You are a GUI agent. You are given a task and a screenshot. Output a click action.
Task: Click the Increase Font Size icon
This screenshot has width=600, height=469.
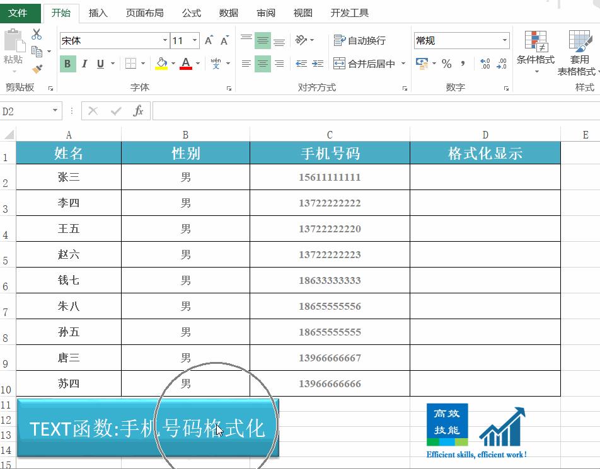click(x=209, y=39)
